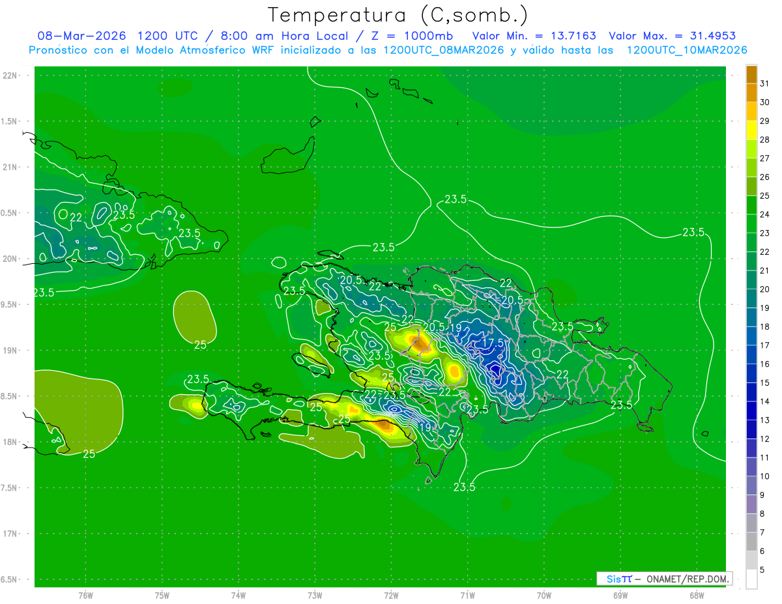Image resolution: width=782 pixels, height=604 pixels.
Task: Click the '21N' latitude axis label
Action: tap(9, 167)
